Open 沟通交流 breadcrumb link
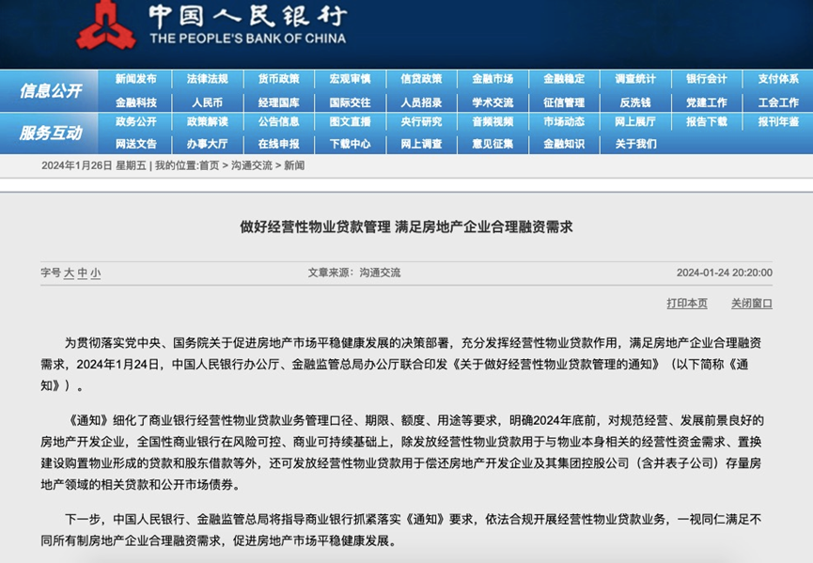813x563 pixels. pyautogui.click(x=252, y=165)
